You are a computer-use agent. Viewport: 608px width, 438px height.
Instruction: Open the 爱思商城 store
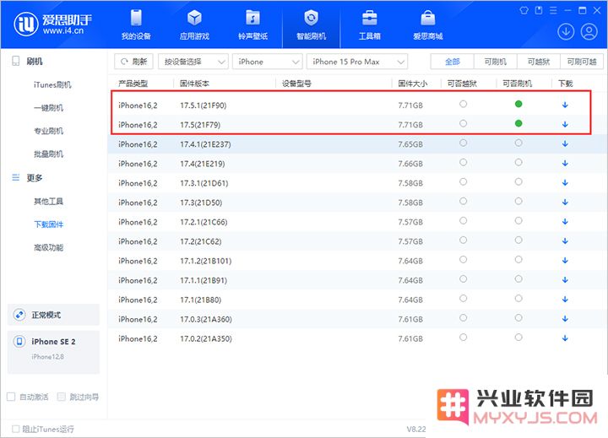pyautogui.click(x=427, y=24)
